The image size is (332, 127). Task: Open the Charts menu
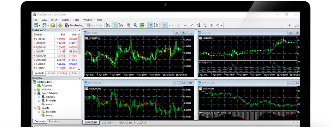[65, 20]
